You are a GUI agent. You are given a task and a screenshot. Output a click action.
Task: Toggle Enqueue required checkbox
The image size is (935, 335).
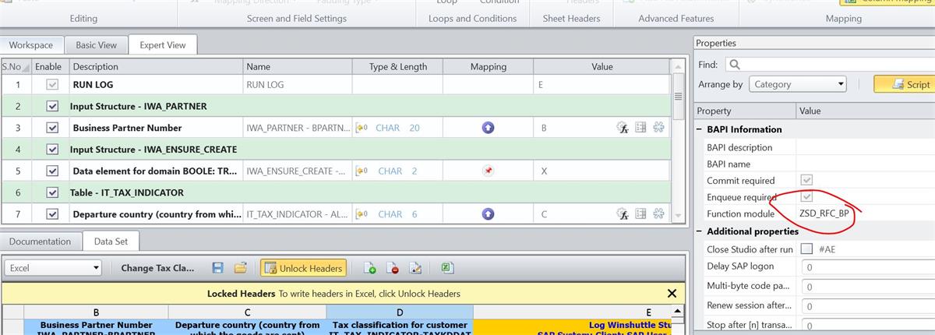[806, 197]
